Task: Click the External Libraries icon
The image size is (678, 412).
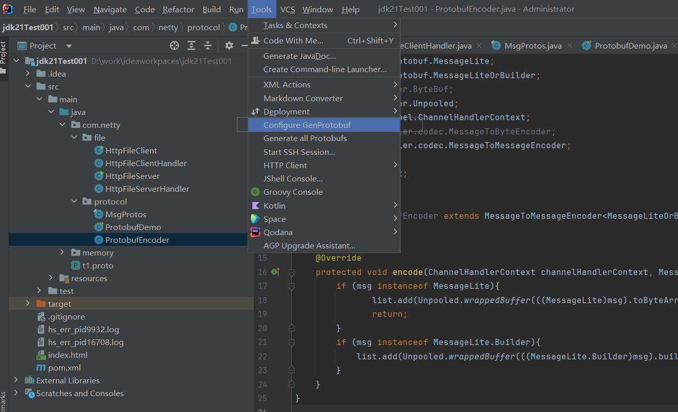Action: 30,380
